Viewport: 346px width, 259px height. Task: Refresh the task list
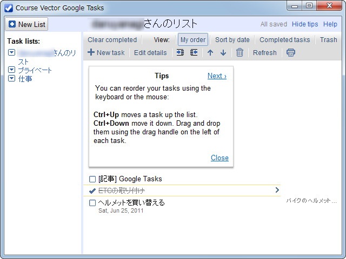(264, 53)
